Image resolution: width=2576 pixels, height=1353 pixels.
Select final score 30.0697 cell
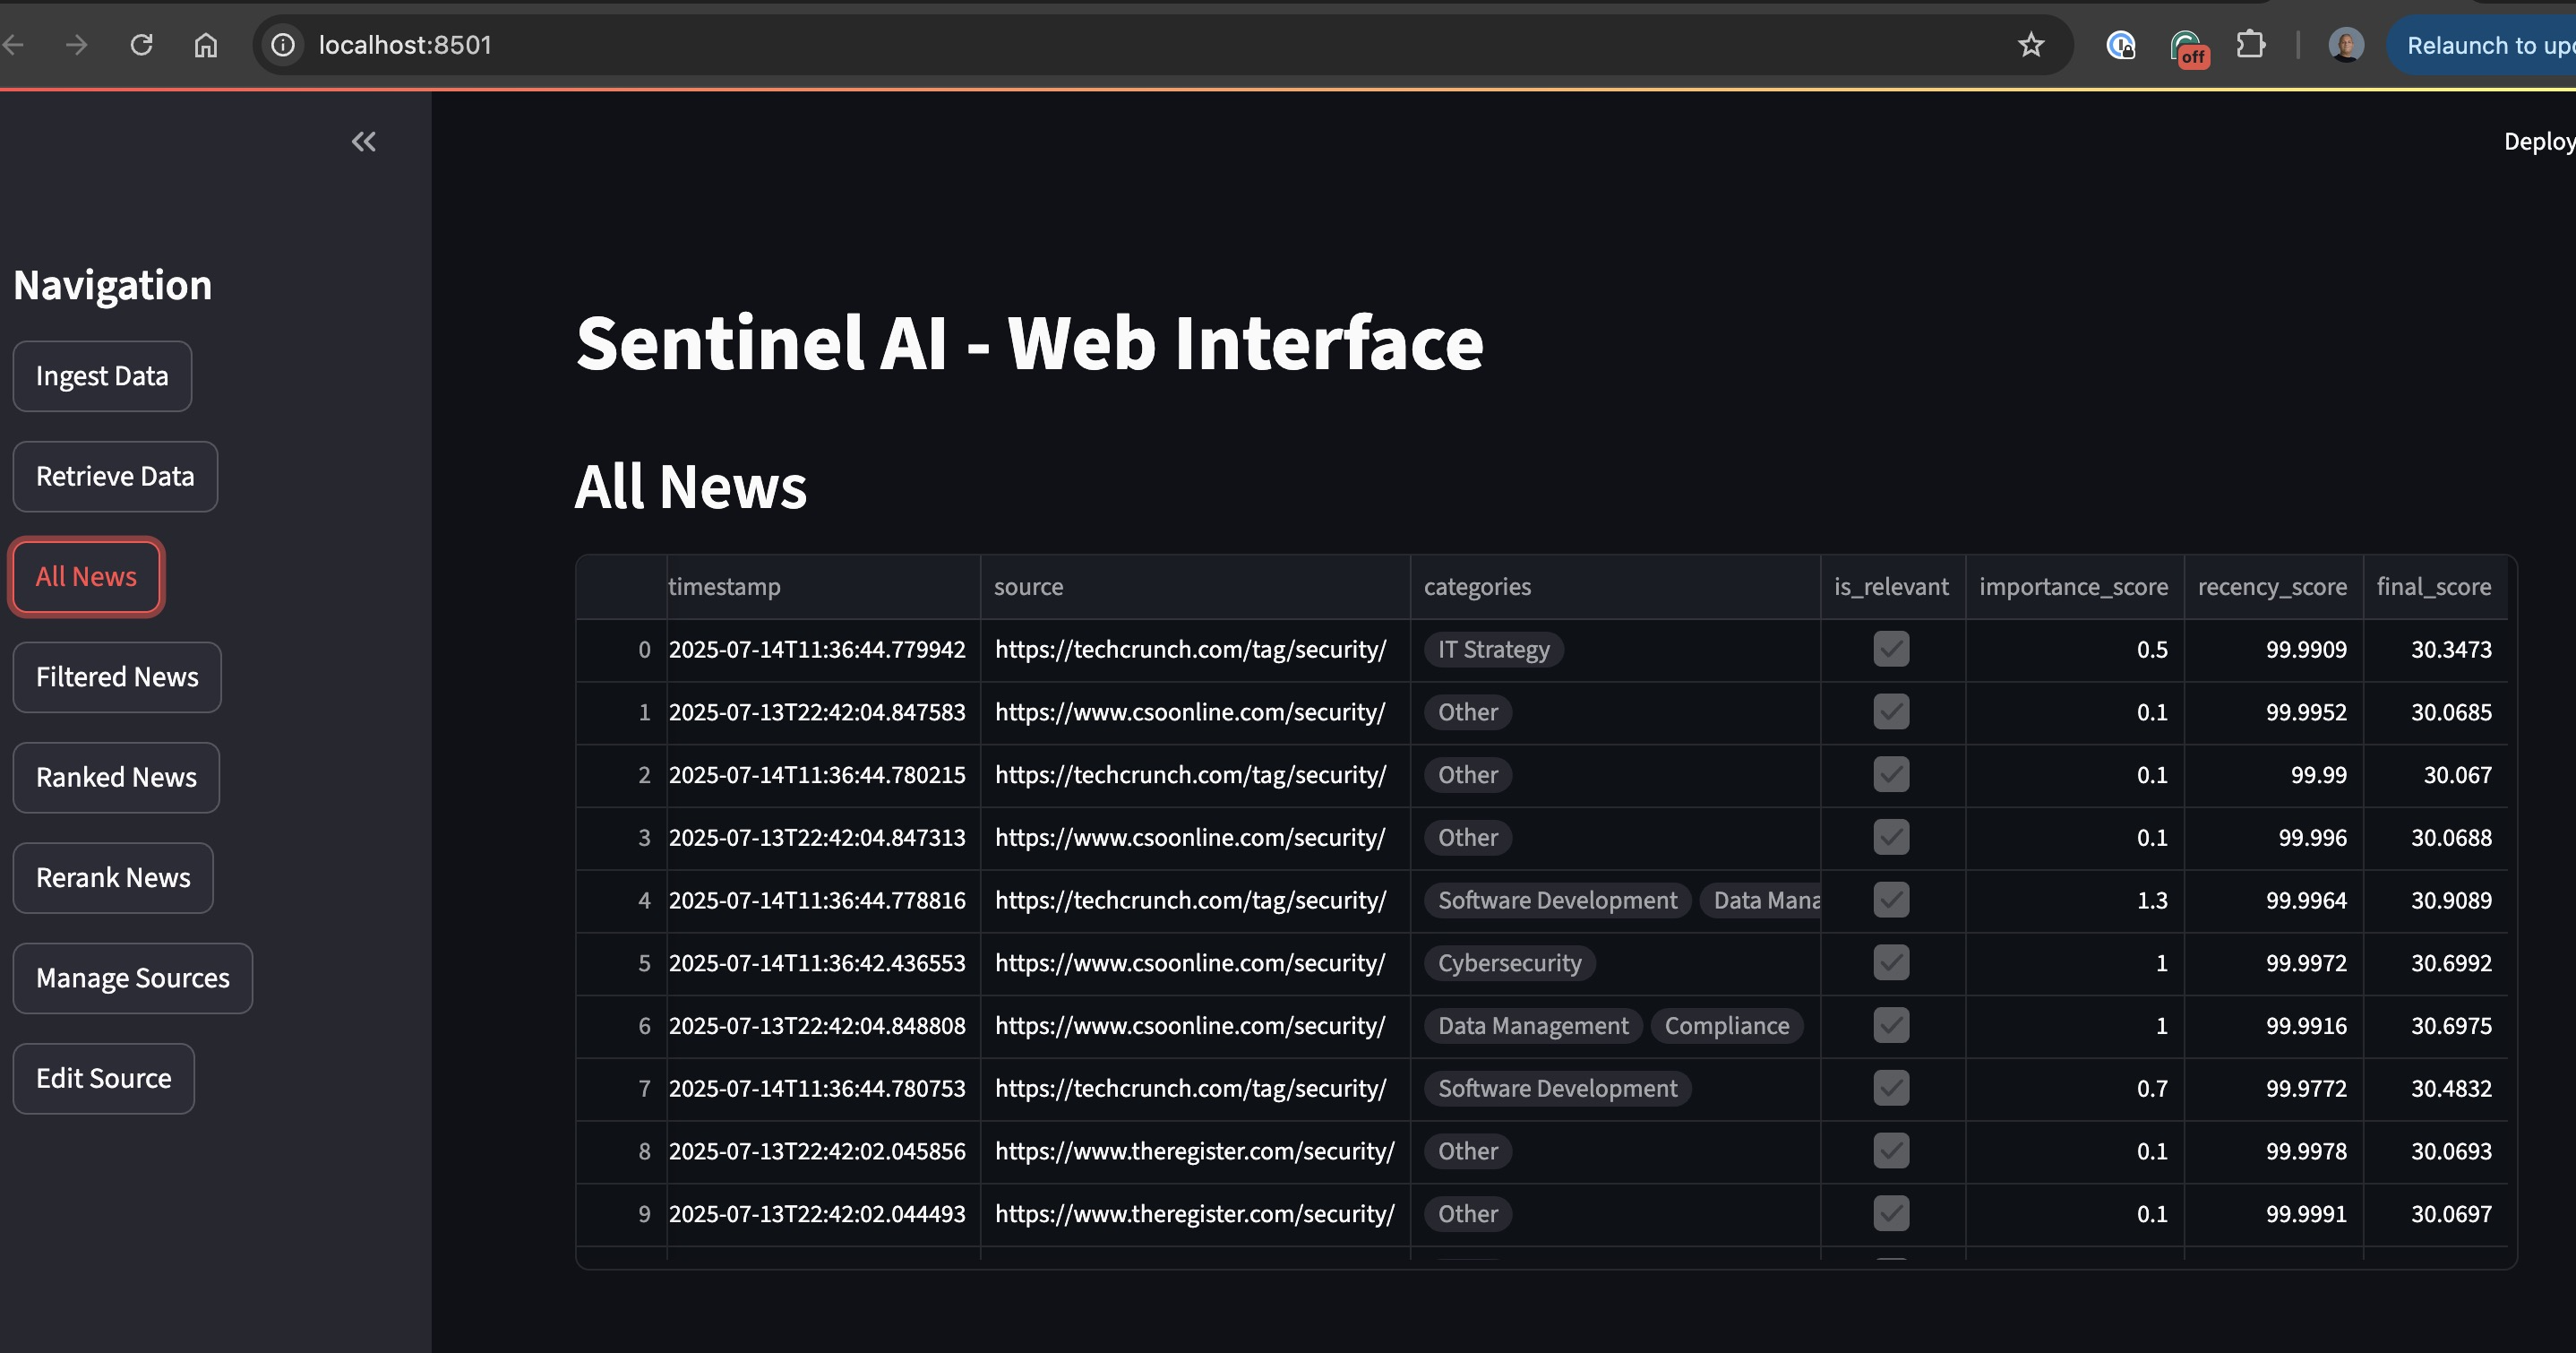click(x=2435, y=1214)
